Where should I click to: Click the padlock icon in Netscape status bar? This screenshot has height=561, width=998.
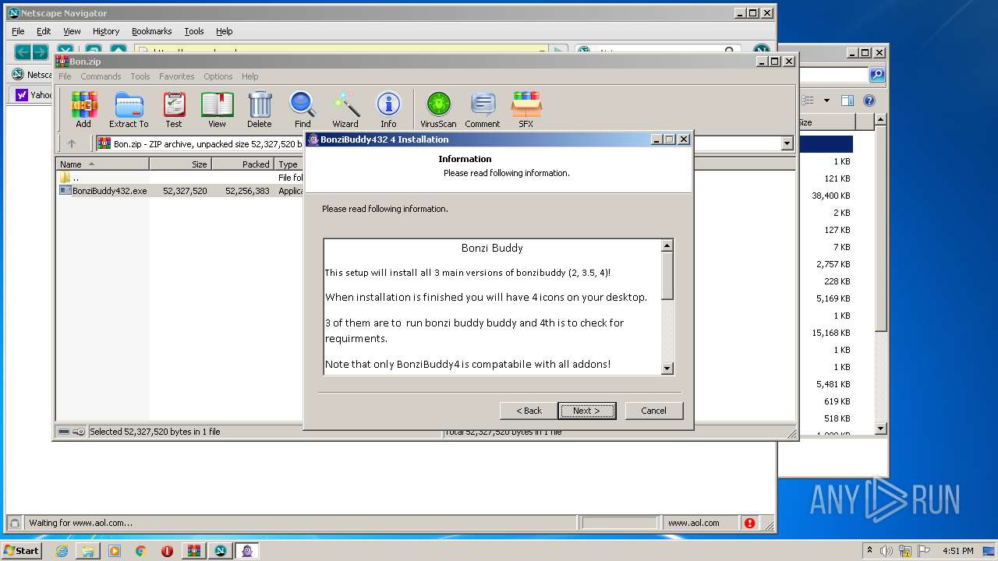pos(14,523)
